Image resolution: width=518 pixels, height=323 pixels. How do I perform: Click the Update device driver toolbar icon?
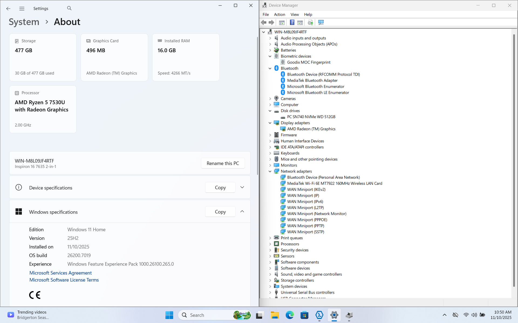click(x=310, y=23)
